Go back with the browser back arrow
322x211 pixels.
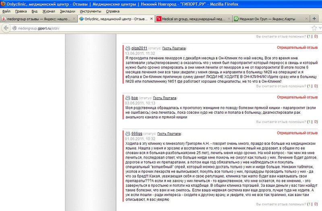click(x=6, y=28)
